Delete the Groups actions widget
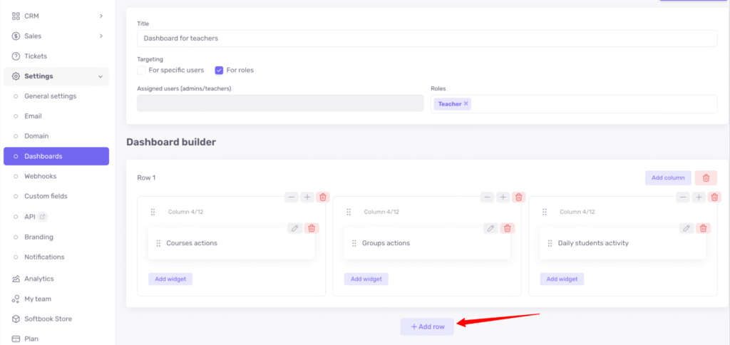Viewport: 730px width, 345px height. coord(507,228)
